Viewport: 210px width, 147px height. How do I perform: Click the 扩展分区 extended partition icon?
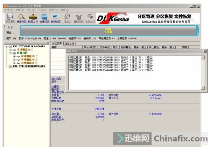(14, 53)
